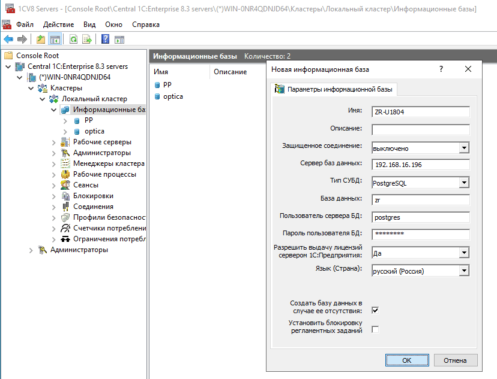This screenshot has width=497, height=379.
Task: Click the OK button
Action: [x=406, y=360]
